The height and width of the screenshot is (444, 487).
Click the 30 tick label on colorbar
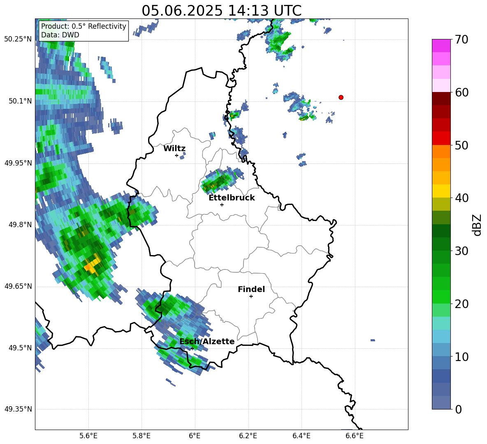click(x=461, y=251)
